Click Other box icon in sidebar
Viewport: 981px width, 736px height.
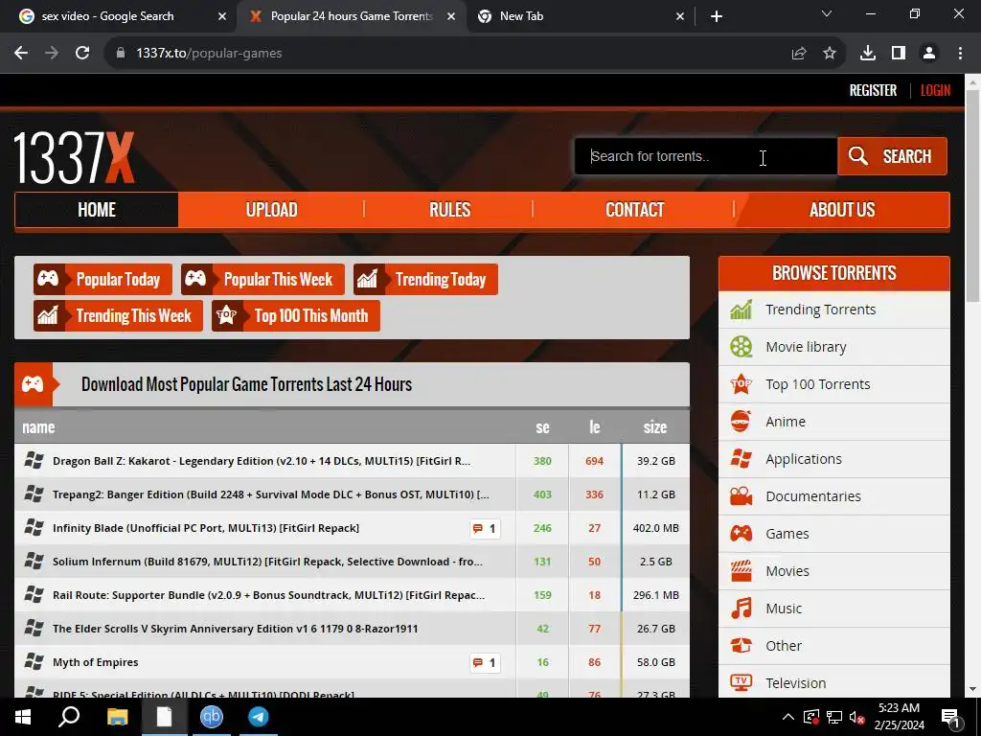[741, 645]
